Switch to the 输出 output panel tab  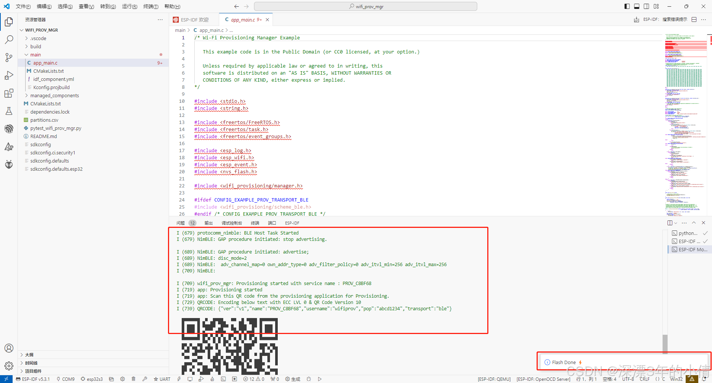coord(208,223)
